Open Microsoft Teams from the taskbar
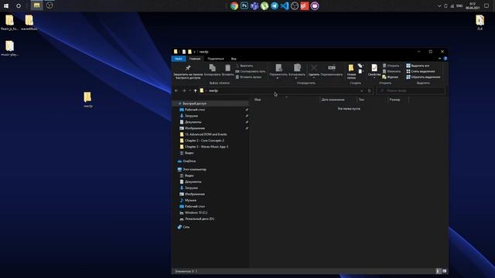This screenshot has height=278, width=495. click(x=254, y=5)
